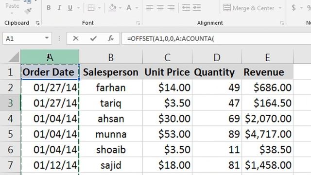This screenshot has width=311, height=175.
Task: Select column C header
Action: 167,57
